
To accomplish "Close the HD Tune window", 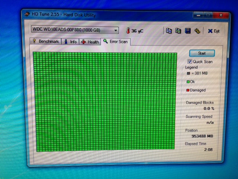I will click(x=221, y=15).
